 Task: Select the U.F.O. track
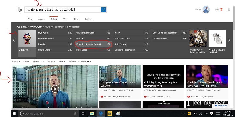(131, 33)
